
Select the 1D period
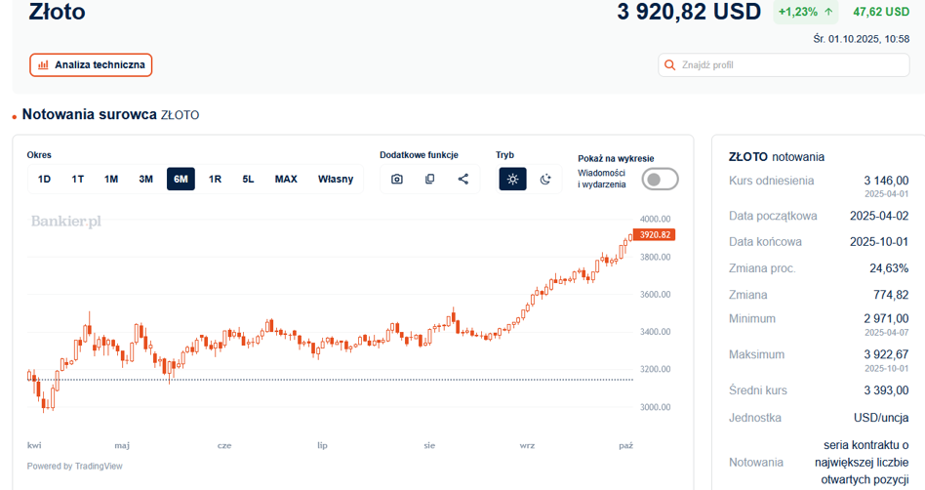[x=44, y=179]
